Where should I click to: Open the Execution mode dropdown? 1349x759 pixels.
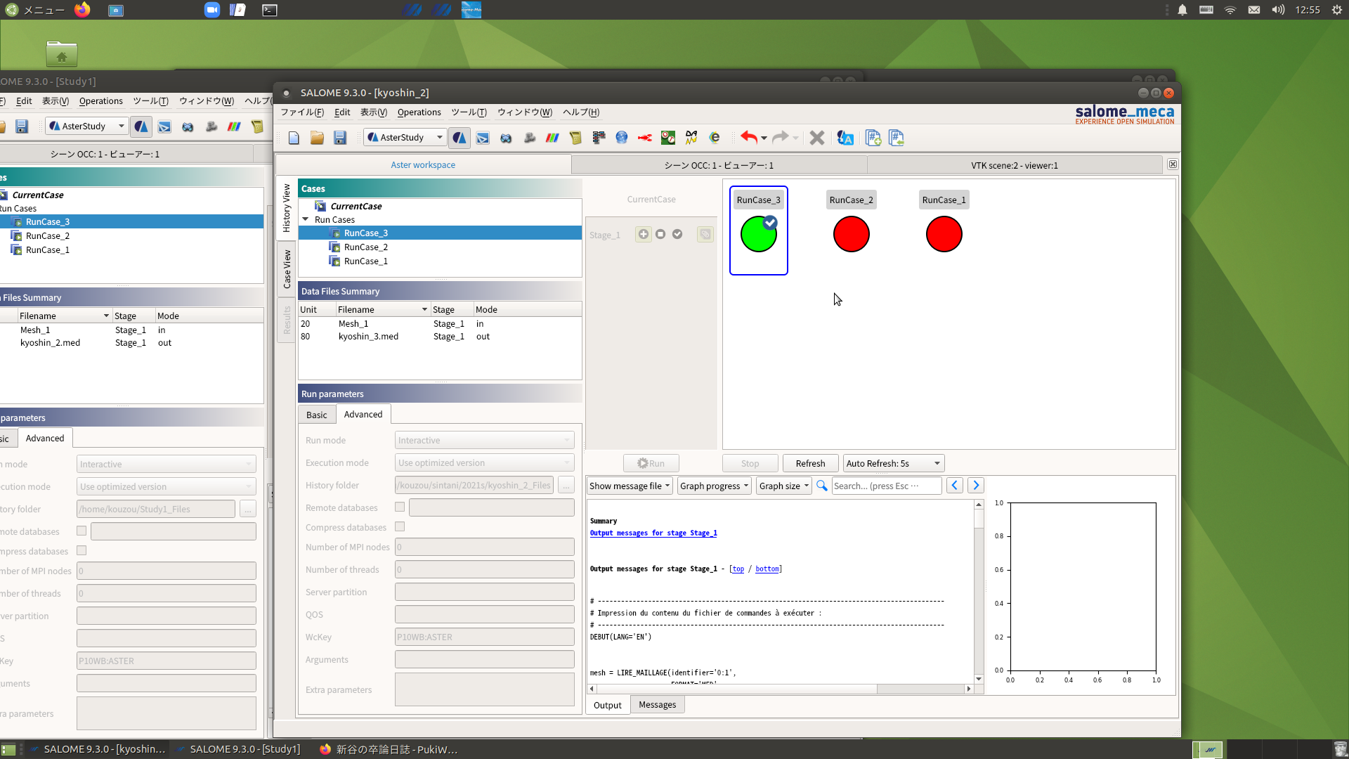484,463
